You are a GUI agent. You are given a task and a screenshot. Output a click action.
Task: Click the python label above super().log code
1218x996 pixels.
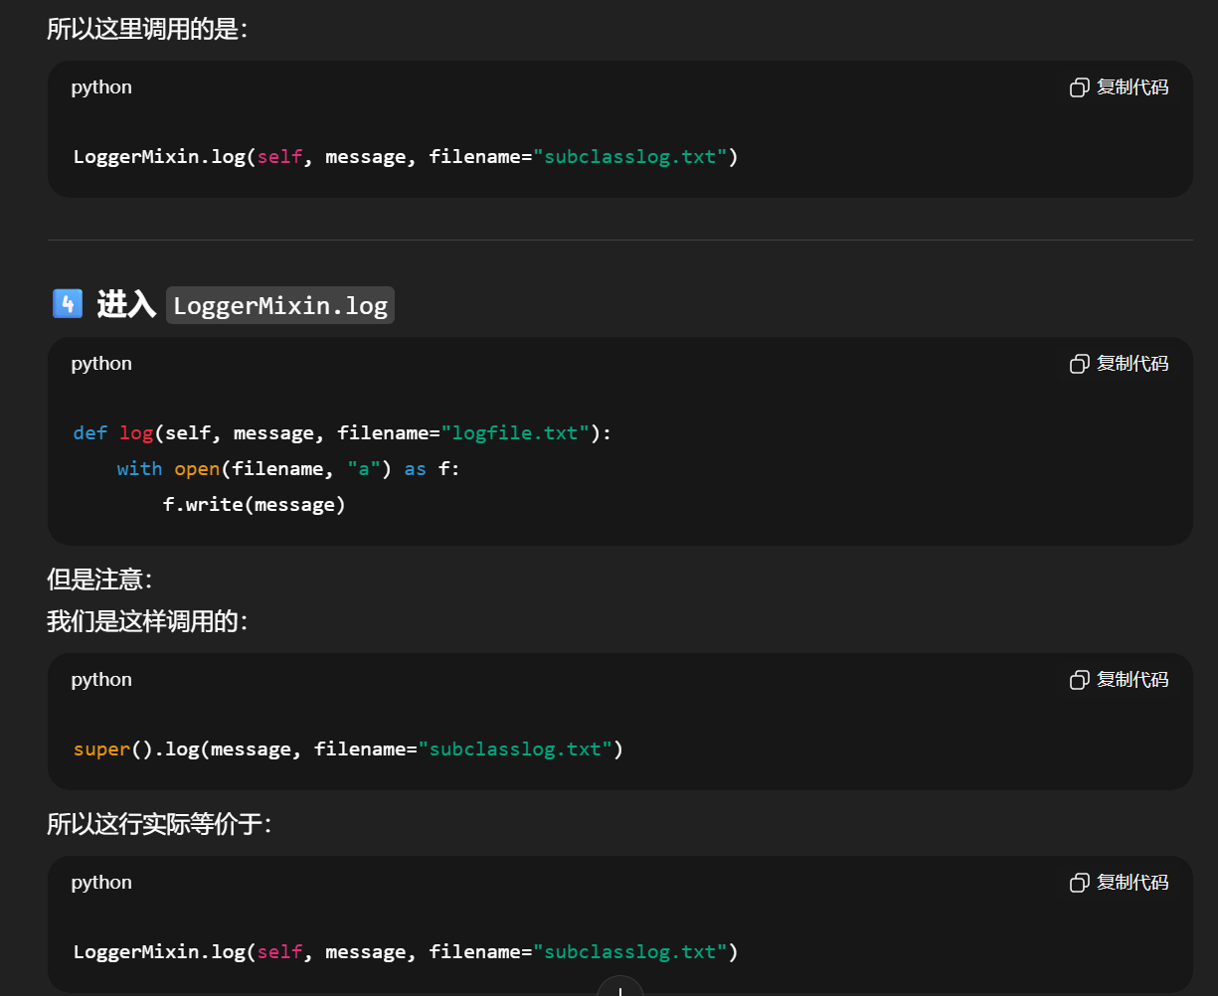tap(101, 680)
